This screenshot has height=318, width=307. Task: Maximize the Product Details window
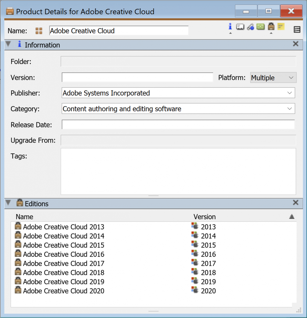pyautogui.click(x=268, y=11)
